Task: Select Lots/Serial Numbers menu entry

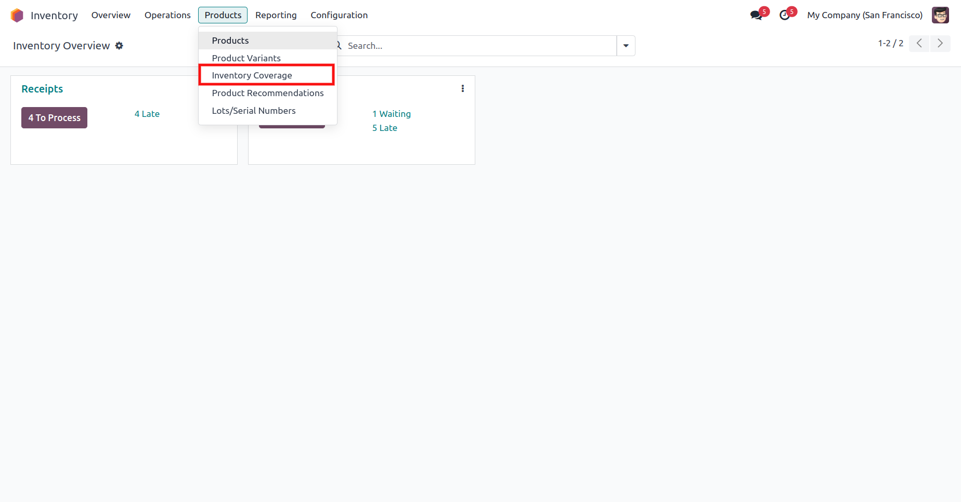Action: click(267, 111)
